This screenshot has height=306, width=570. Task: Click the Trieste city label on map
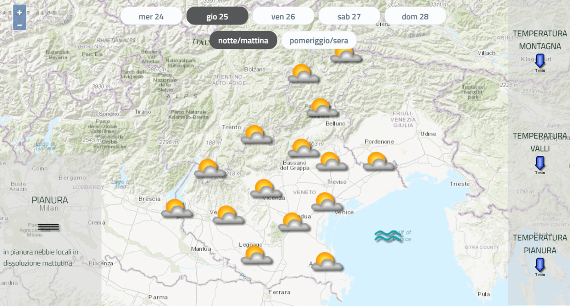tap(460, 184)
